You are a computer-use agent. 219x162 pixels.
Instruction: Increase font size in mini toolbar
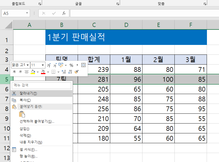(49, 65)
